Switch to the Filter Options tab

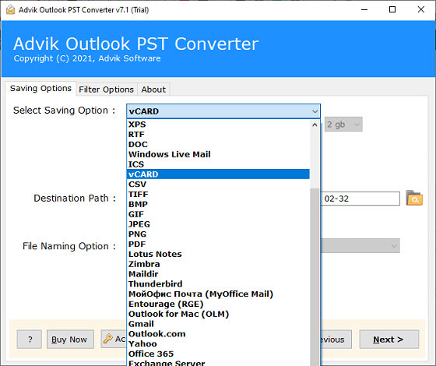coord(106,90)
